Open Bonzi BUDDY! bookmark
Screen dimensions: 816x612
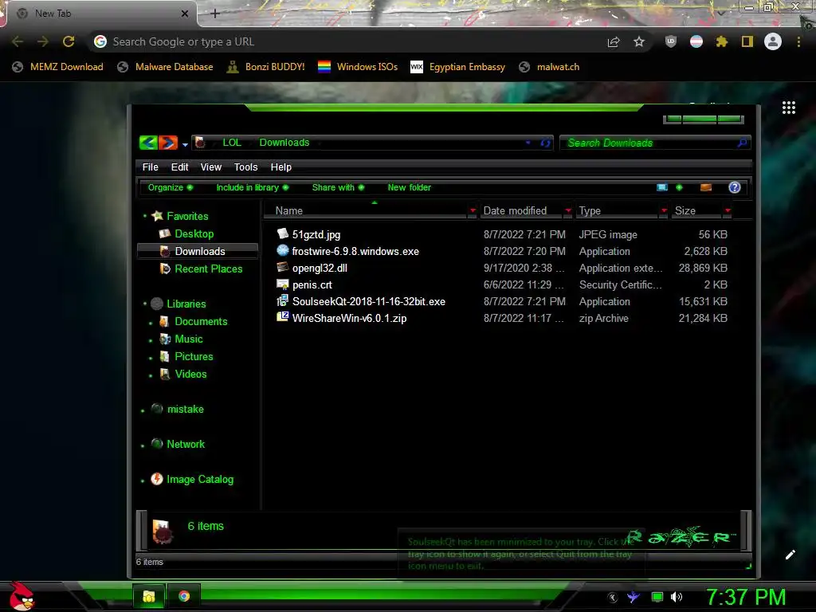pyautogui.click(x=266, y=67)
